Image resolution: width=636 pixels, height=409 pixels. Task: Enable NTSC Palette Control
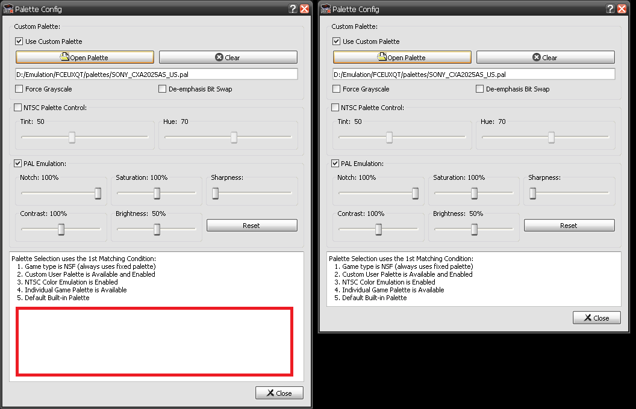pyautogui.click(x=17, y=108)
